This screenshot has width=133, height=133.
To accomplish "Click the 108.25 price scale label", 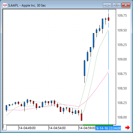I will [122, 103].
